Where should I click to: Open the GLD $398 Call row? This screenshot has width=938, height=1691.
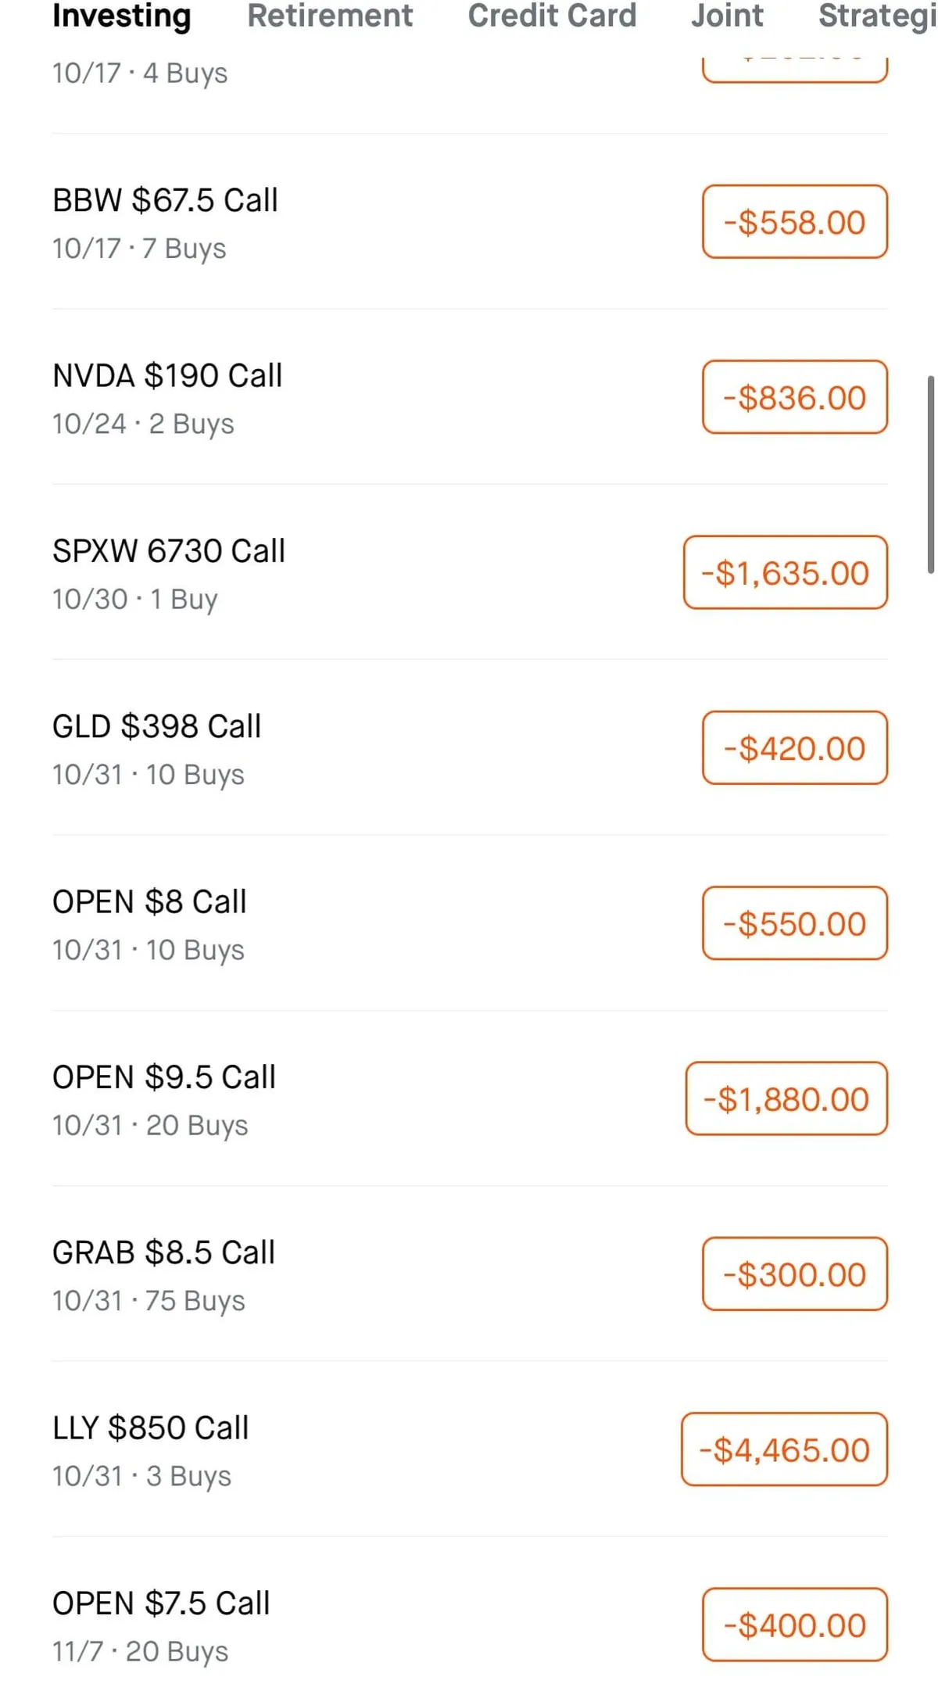pyautogui.click(x=156, y=727)
